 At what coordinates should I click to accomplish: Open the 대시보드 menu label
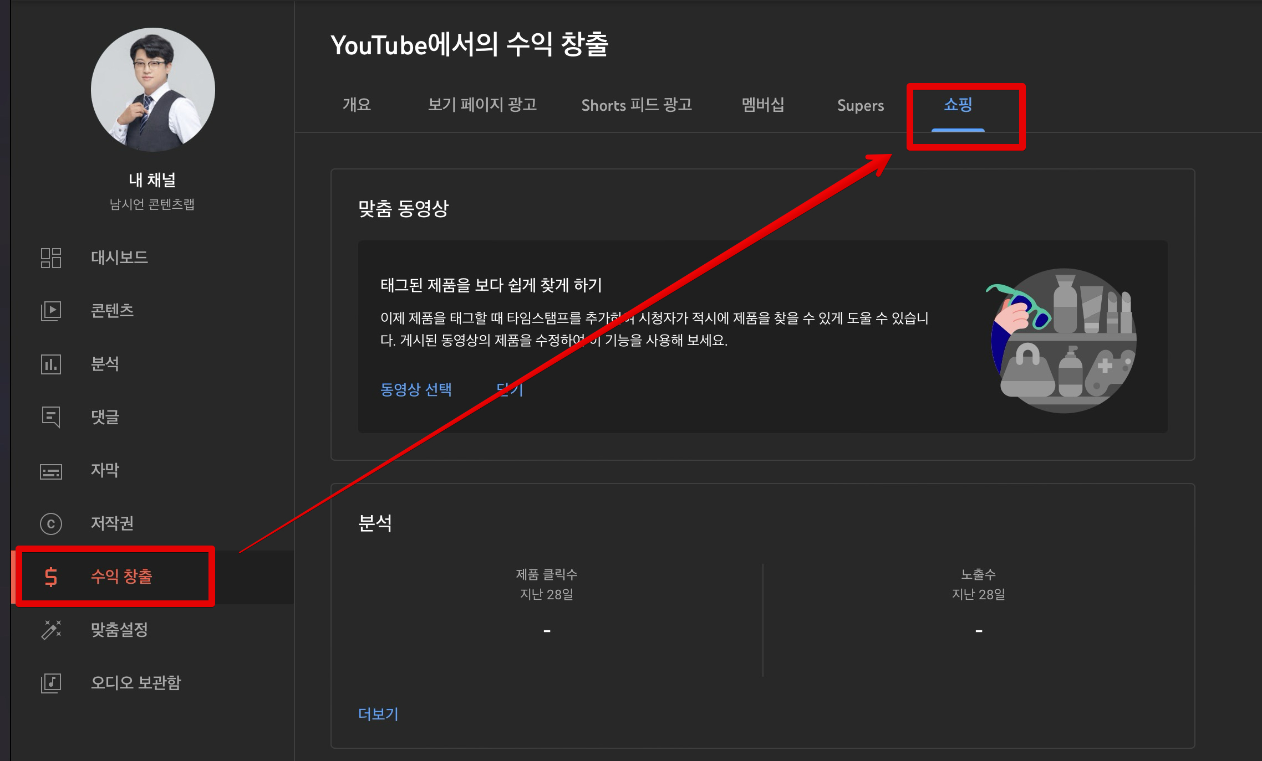point(119,258)
